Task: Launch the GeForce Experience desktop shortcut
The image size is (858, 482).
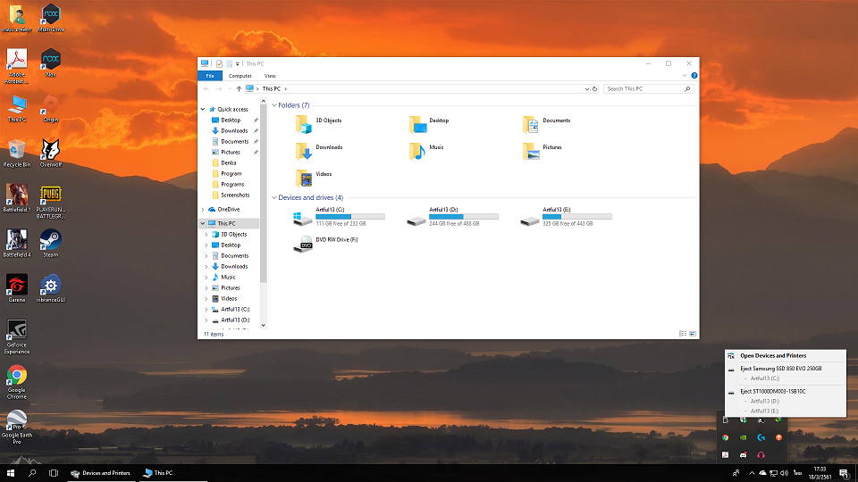Action: (x=16, y=331)
